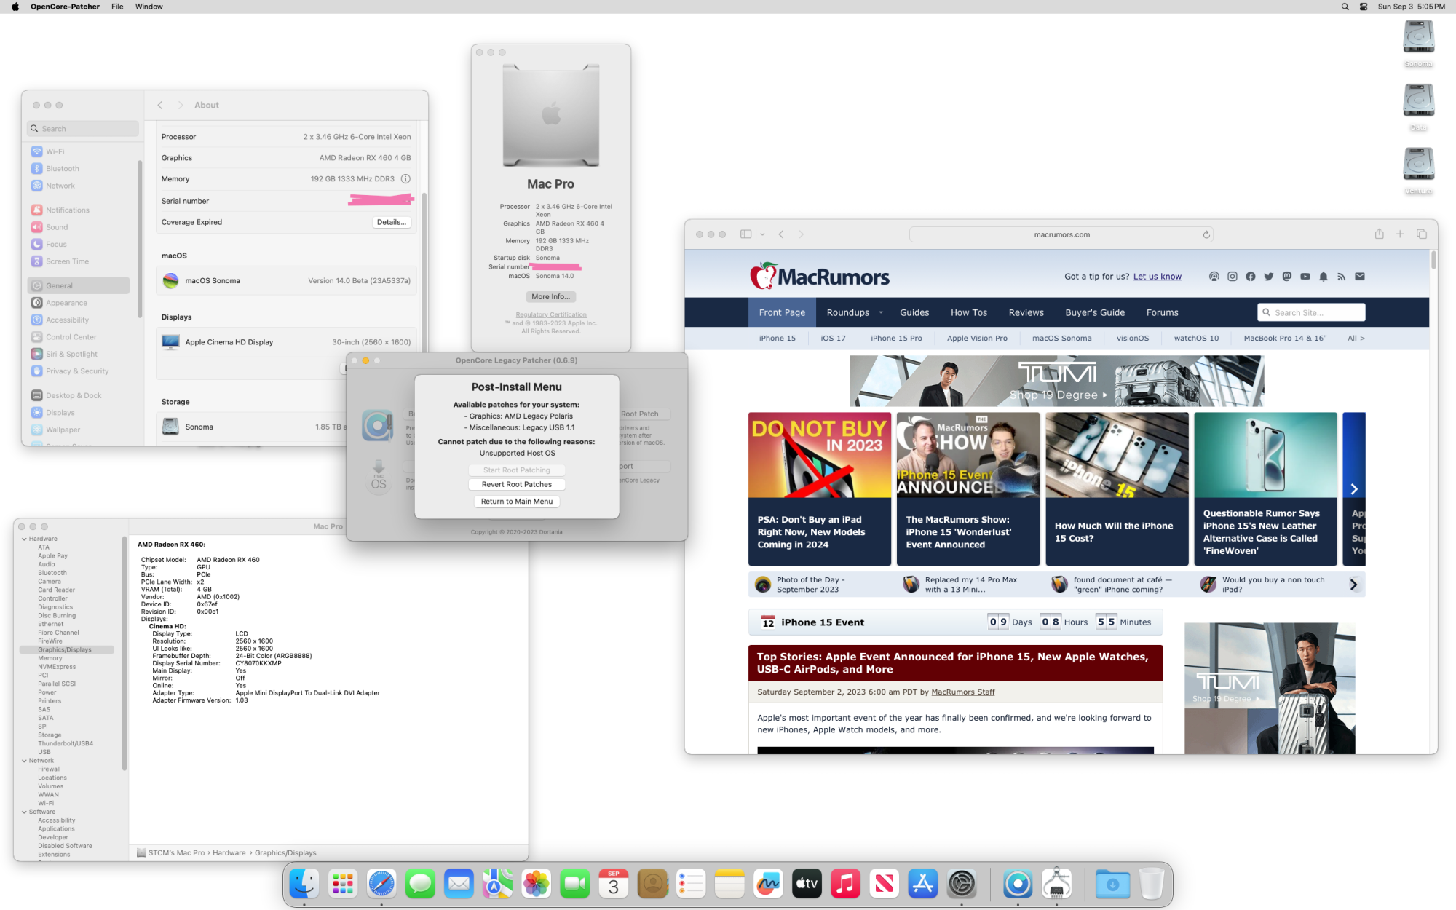Open Calendar icon in dock
The height and width of the screenshot is (910, 1456).
614,884
